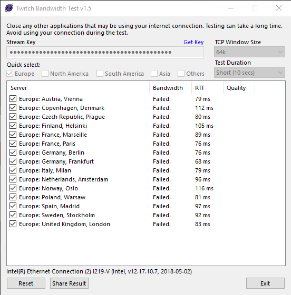Enable the South America quick select checkbox

pyautogui.click(x=100, y=74)
